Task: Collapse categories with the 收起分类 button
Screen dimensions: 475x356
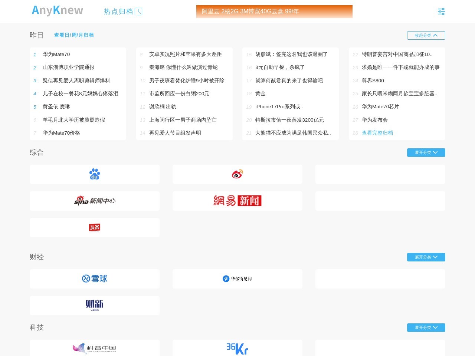Action: (426, 35)
